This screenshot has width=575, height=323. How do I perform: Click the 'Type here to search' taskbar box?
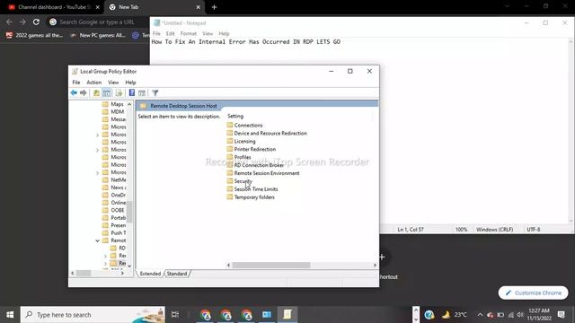(93, 315)
